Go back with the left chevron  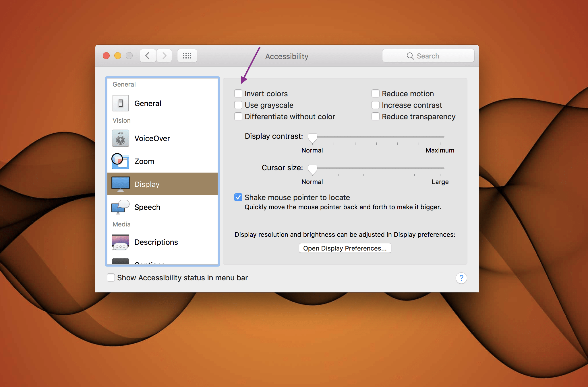pyautogui.click(x=148, y=56)
